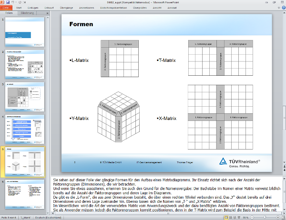Click zoom out minus button
Image resolution: width=286 pixels, height=220 pixels.
pos(252,217)
